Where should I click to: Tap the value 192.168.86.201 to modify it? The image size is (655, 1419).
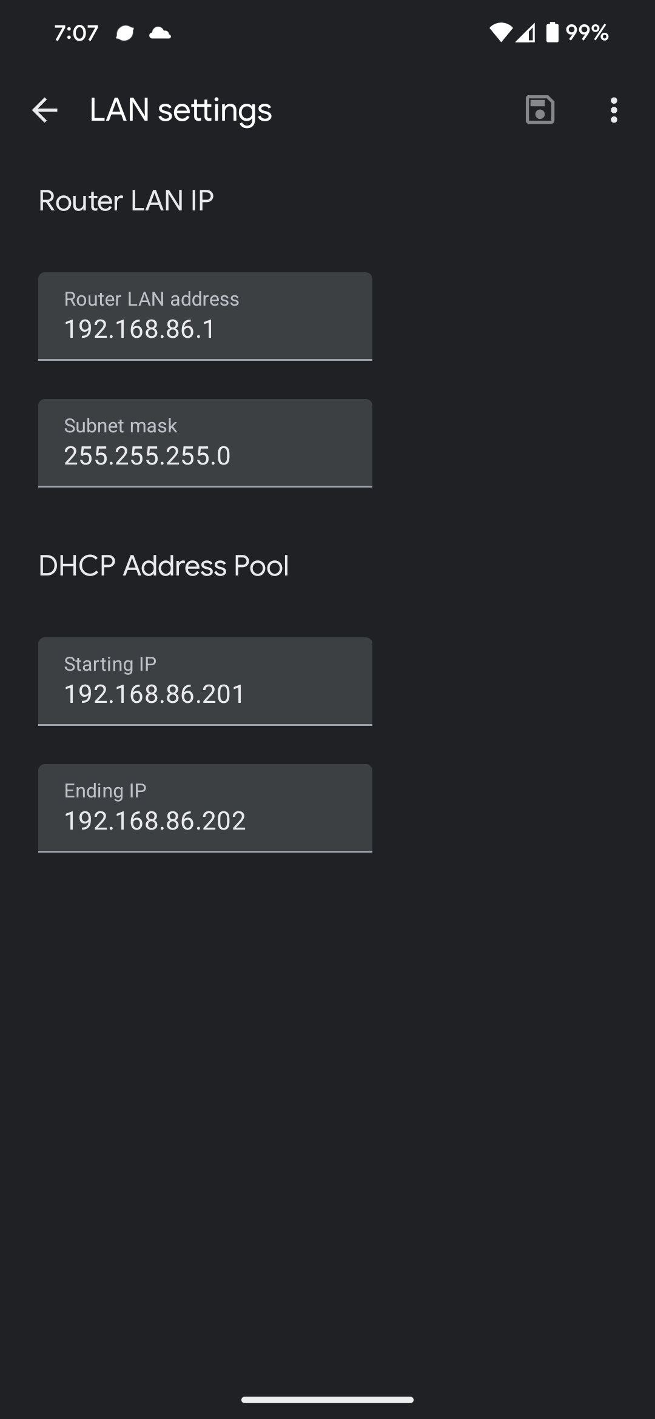click(x=155, y=694)
